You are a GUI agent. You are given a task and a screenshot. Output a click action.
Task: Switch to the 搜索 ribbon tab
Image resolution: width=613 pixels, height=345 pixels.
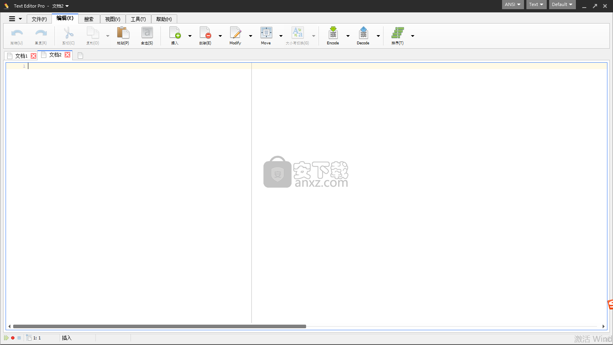[x=89, y=19]
